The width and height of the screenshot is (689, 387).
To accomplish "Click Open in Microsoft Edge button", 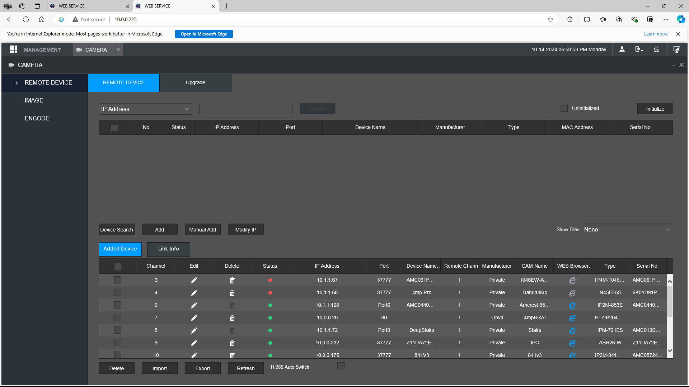I will click(x=204, y=34).
